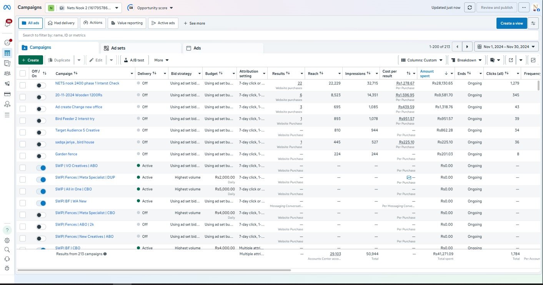Click the horizontal scrollbar at table bottom

click(x=154, y=270)
